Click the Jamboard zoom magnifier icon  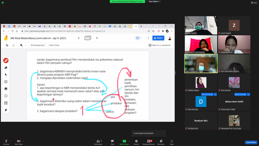coord(21,45)
